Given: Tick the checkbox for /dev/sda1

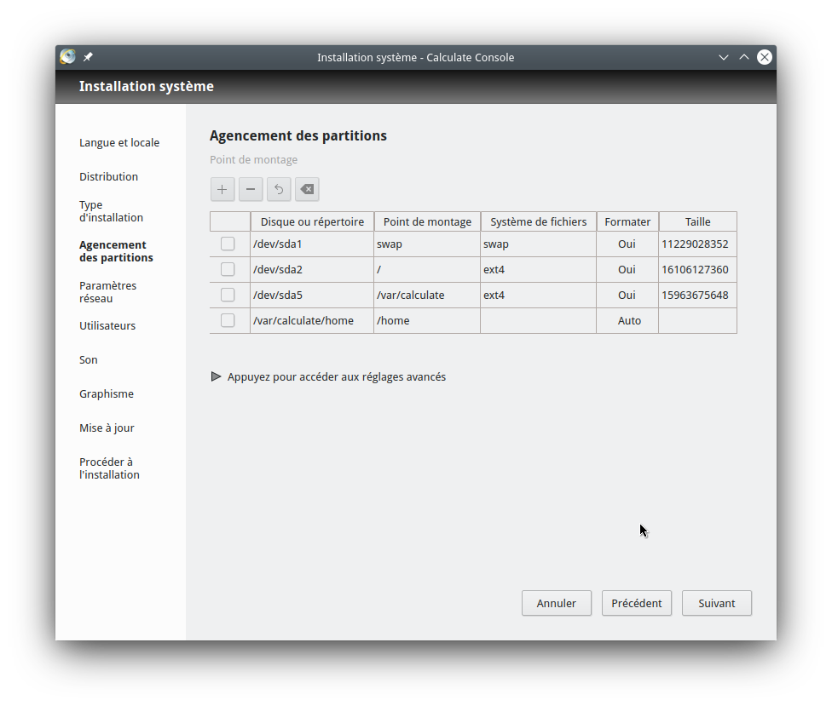Looking at the screenshot, I should [x=228, y=244].
